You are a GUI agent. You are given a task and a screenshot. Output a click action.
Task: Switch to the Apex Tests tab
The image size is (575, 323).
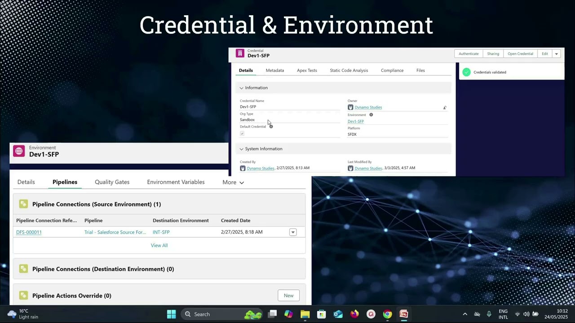307,70
